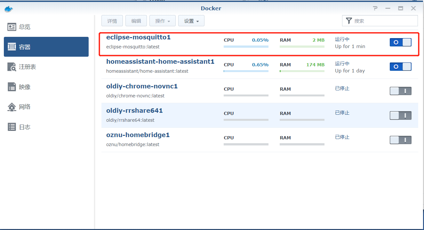Click the 2 MB RAM value
Image resolution: width=424 pixels, height=230 pixels.
click(318, 40)
